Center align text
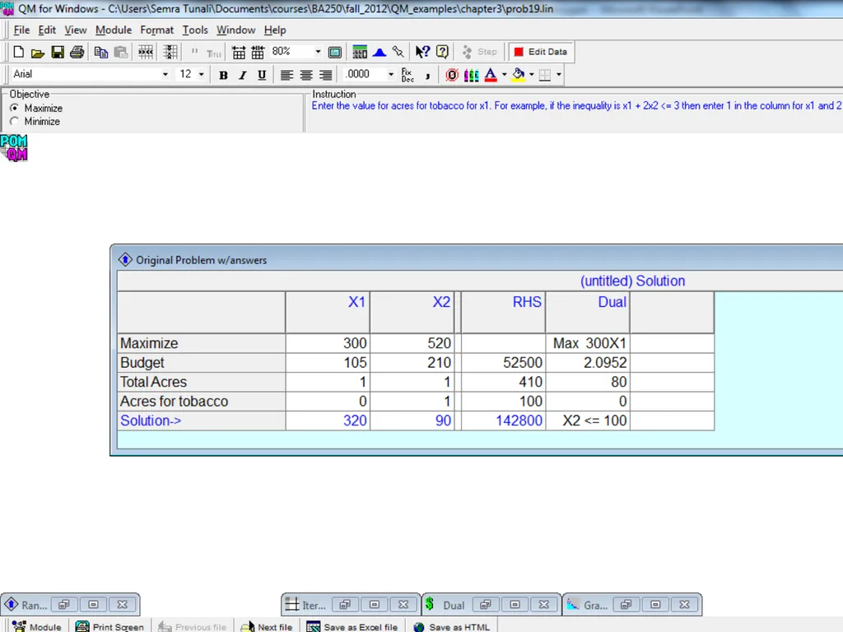843x632 pixels. pyautogui.click(x=306, y=75)
